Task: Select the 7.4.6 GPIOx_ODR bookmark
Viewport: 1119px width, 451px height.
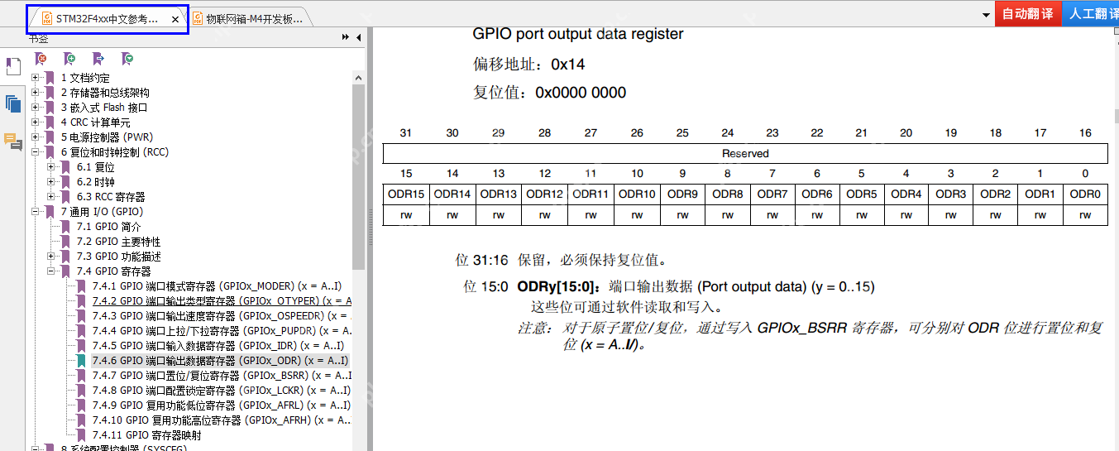Action: click(220, 361)
